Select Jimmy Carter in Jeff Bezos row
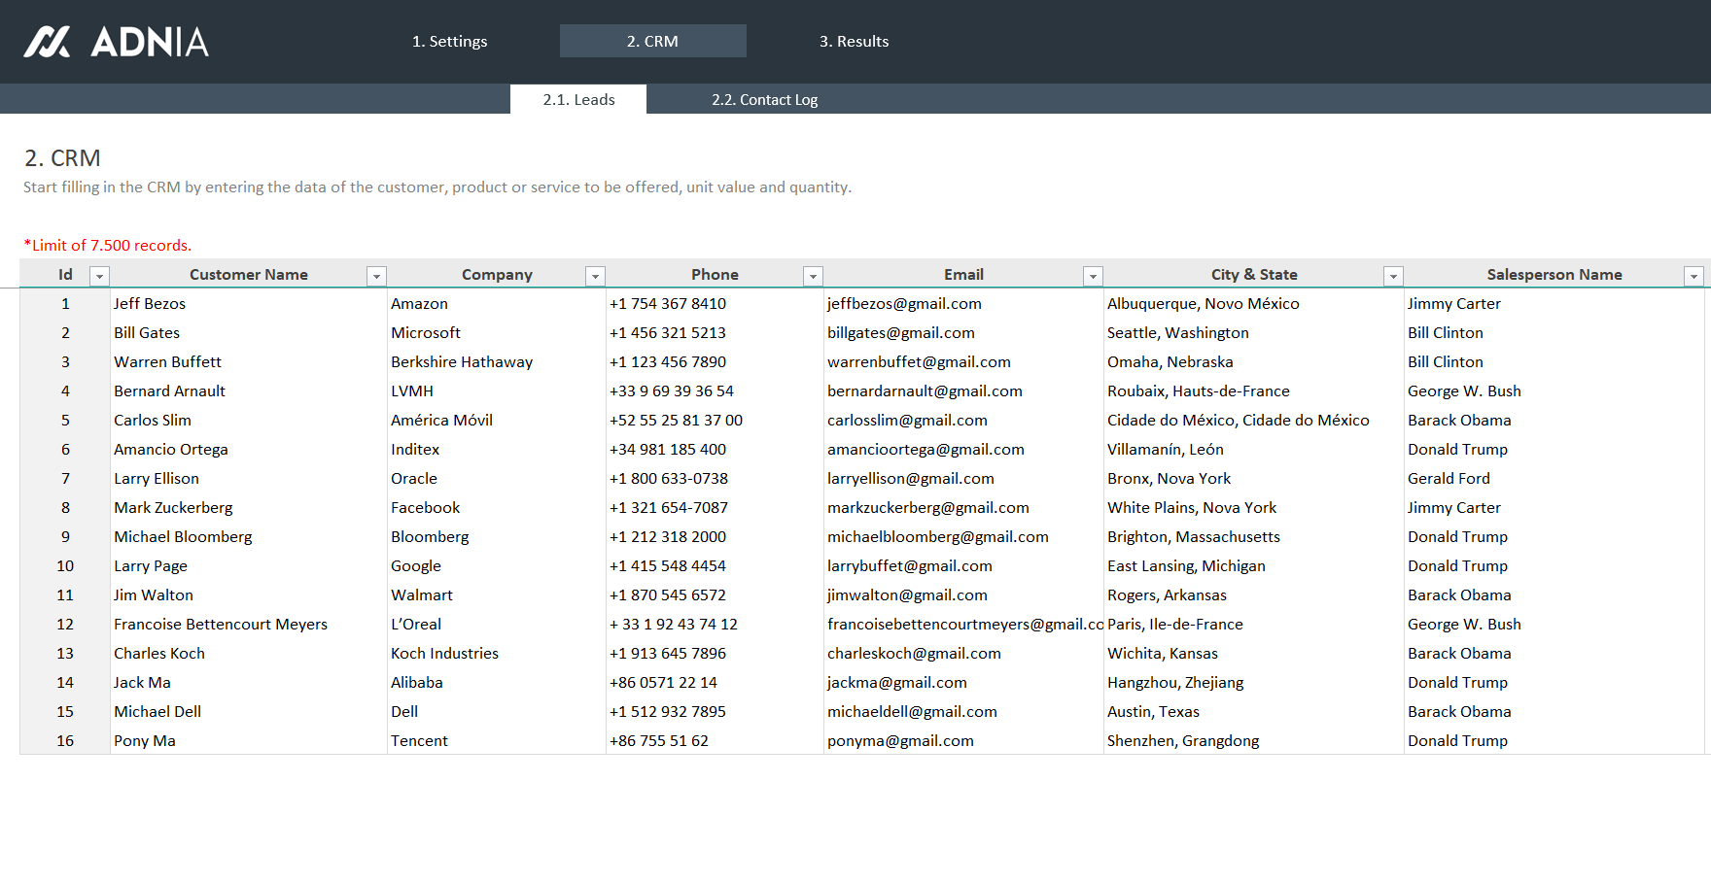This screenshot has height=883, width=1711. click(1554, 303)
